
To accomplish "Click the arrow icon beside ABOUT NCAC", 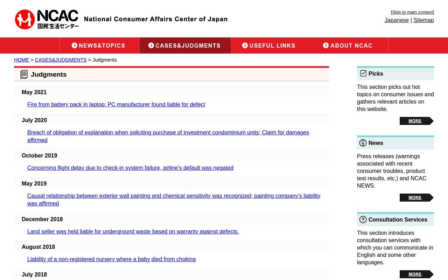I will click(326, 45).
